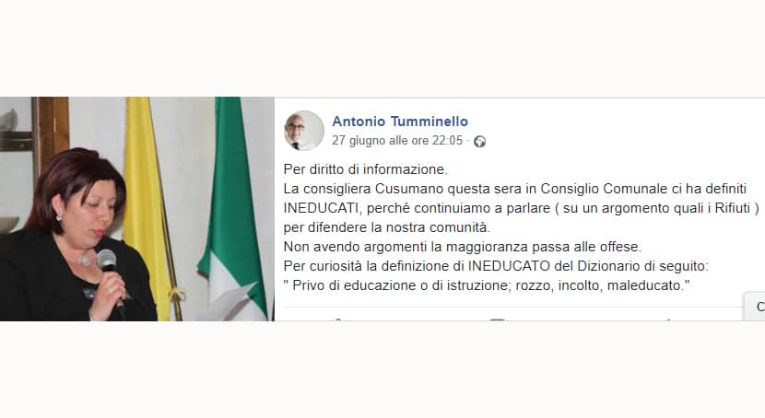This screenshot has width=765, height=418.
Task: Open Antonio Tumminello's round profile picture
Action: [304, 131]
